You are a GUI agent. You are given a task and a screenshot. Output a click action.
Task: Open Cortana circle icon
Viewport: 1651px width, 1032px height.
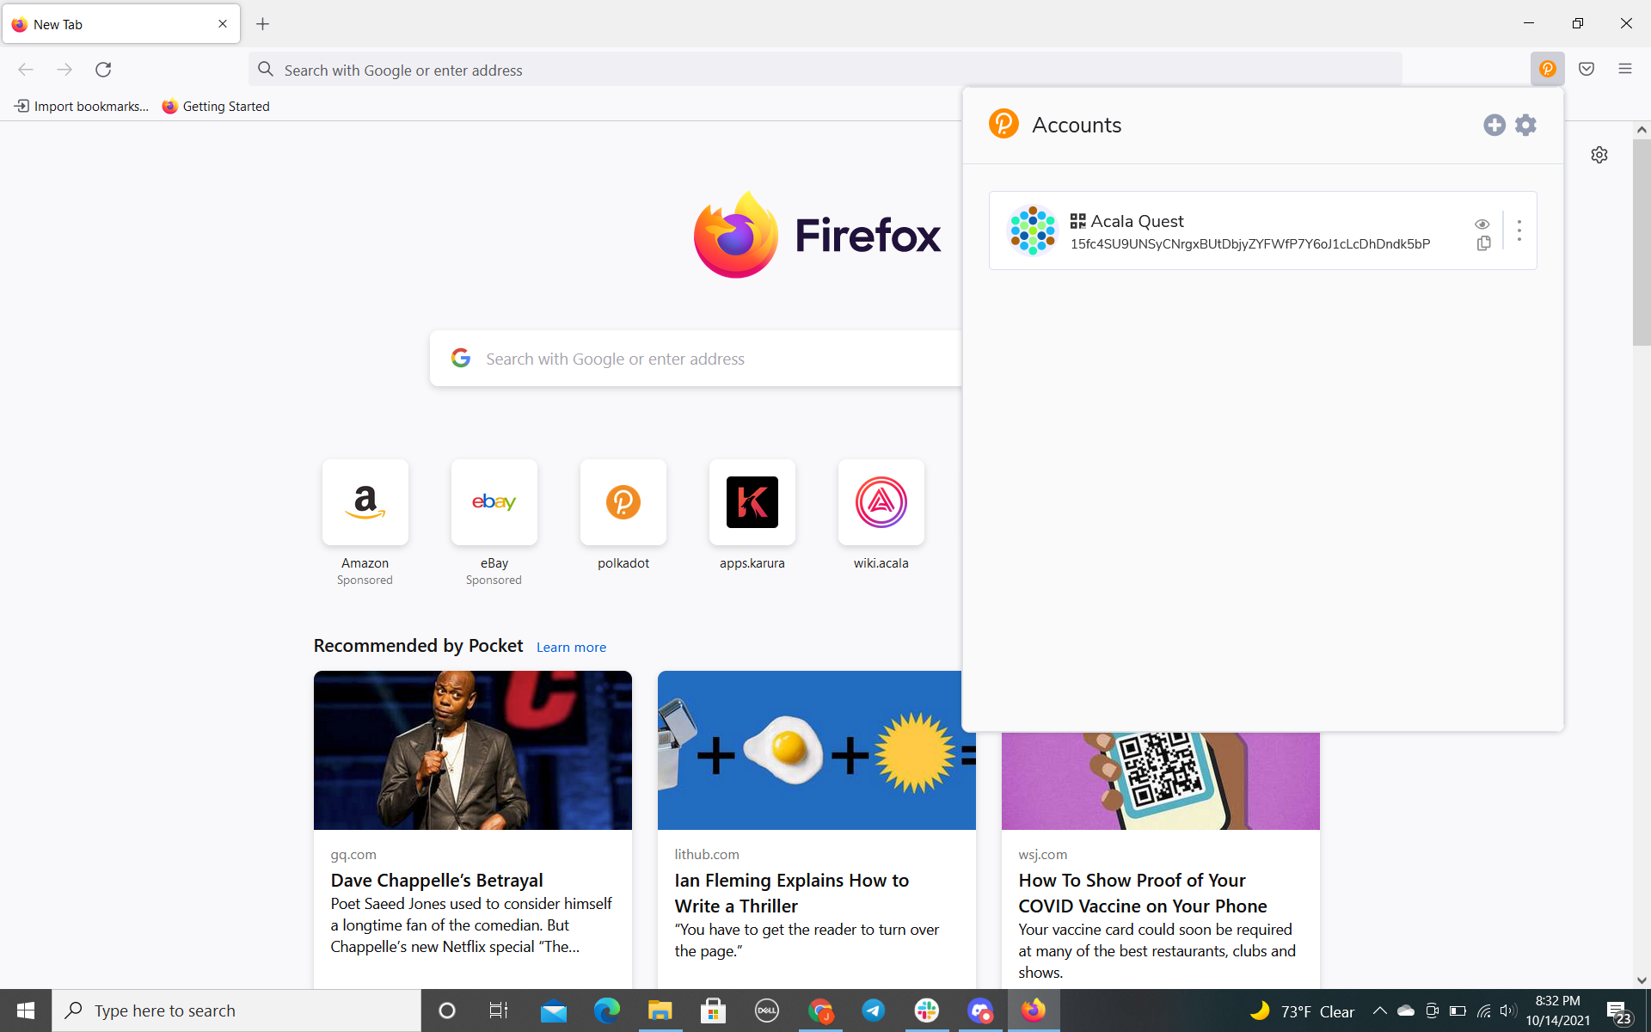click(x=446, y=1010)
